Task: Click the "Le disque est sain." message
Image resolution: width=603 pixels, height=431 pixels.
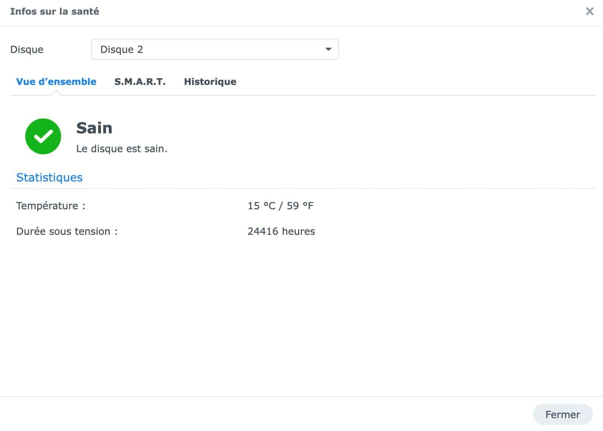Action: [121, 149]
